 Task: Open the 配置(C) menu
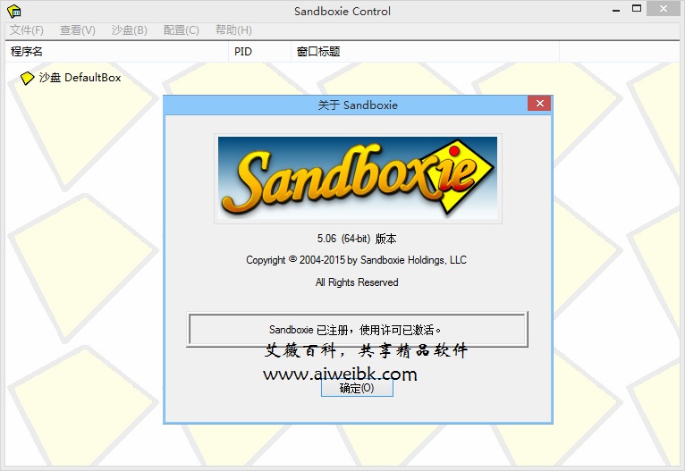click(182, 30)
